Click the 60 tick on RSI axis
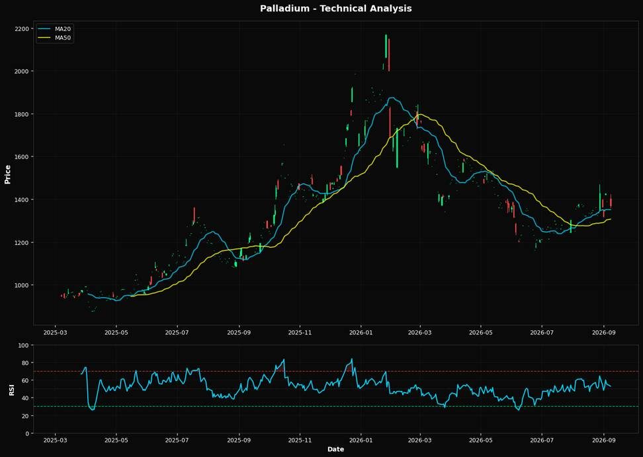Viewport: 643px width, 457px height. point(25,381)
